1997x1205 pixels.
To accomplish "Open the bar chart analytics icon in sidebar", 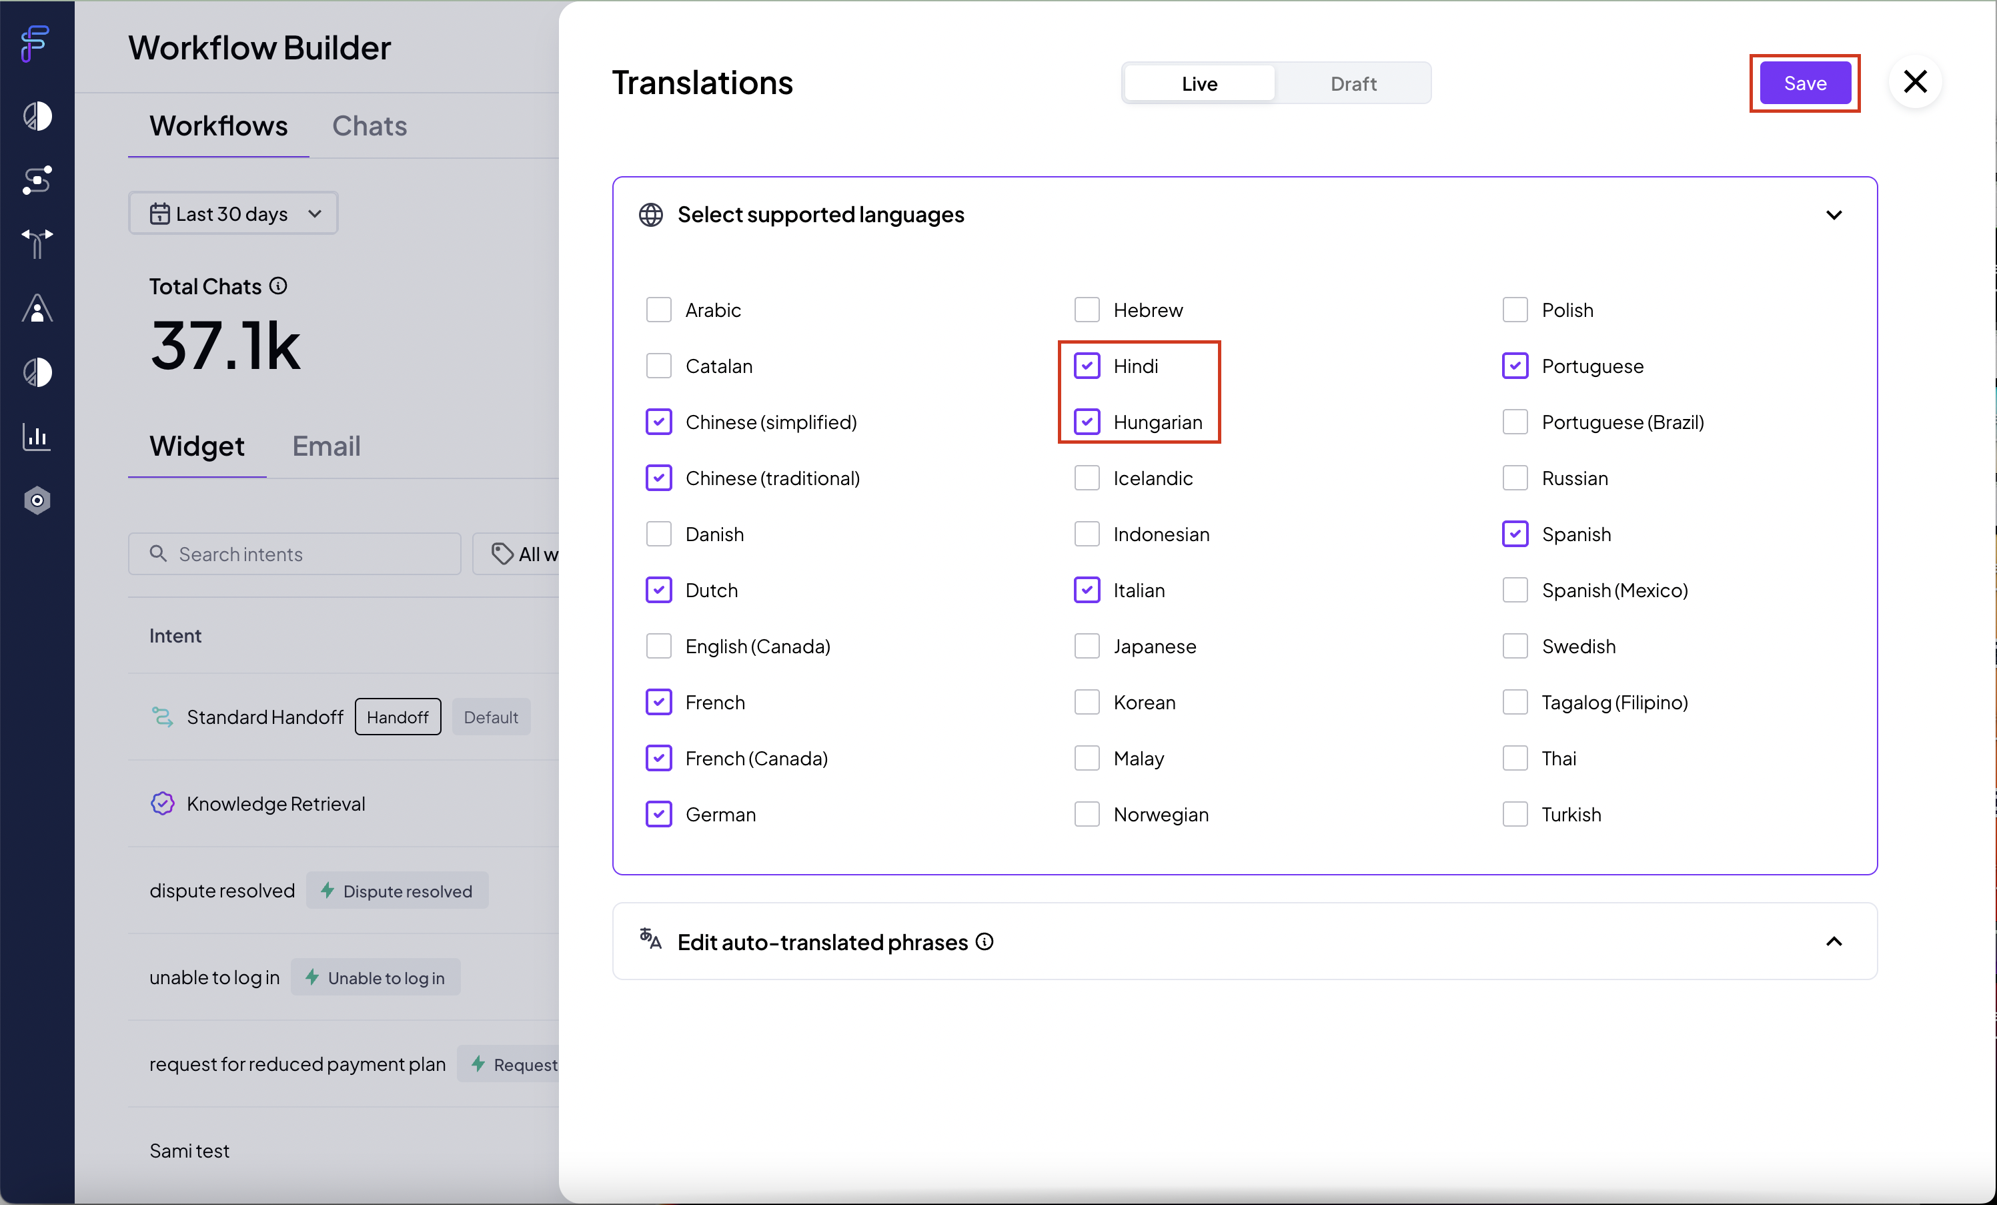I will pos(37,436).
